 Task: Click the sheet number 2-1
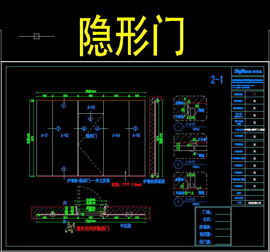pos(217,80)
